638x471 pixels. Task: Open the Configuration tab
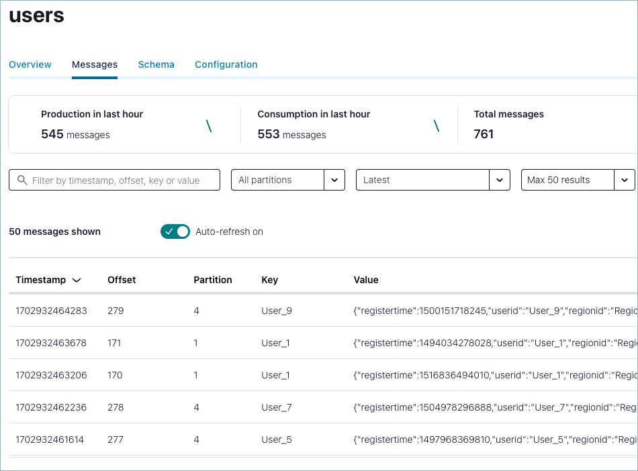point(226,64)
